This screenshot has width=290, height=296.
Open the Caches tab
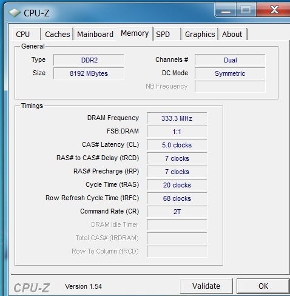pos(57,34)
